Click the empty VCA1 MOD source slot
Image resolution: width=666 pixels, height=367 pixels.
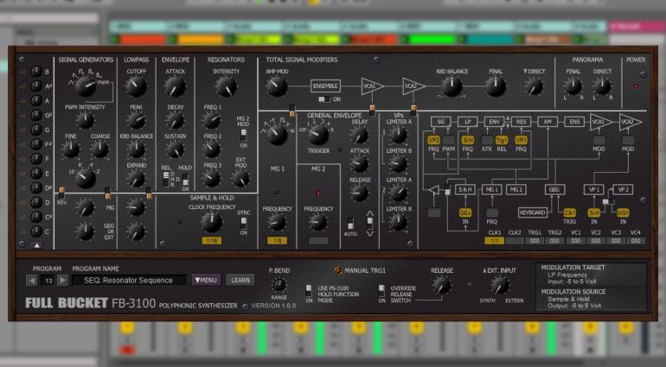click(x=599, y=140)
